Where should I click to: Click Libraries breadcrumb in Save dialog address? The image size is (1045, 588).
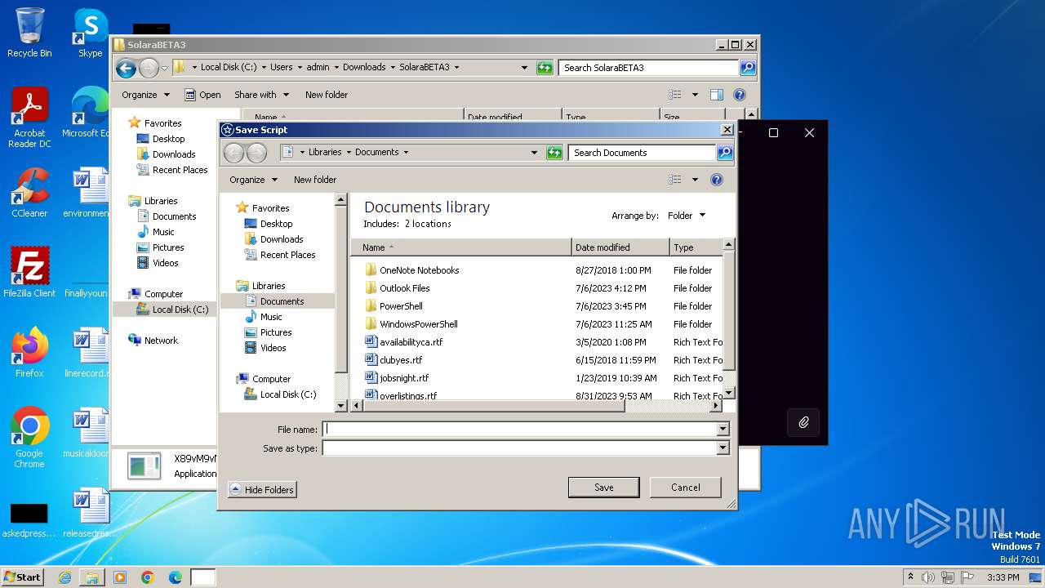(x=325, y=152)
